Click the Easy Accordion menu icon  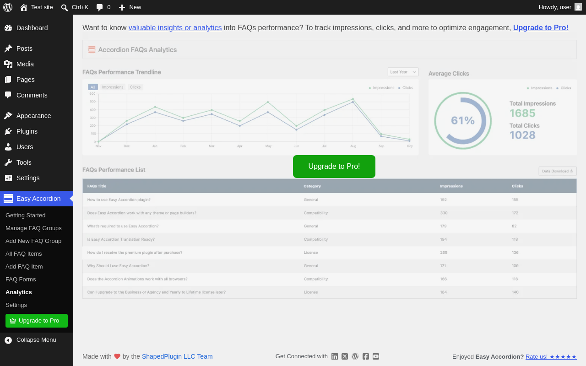tap(8, 199)
